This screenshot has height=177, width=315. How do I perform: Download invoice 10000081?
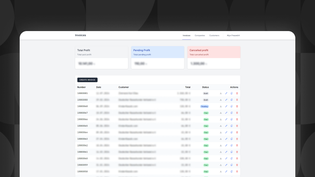click(x=220, y=93)
